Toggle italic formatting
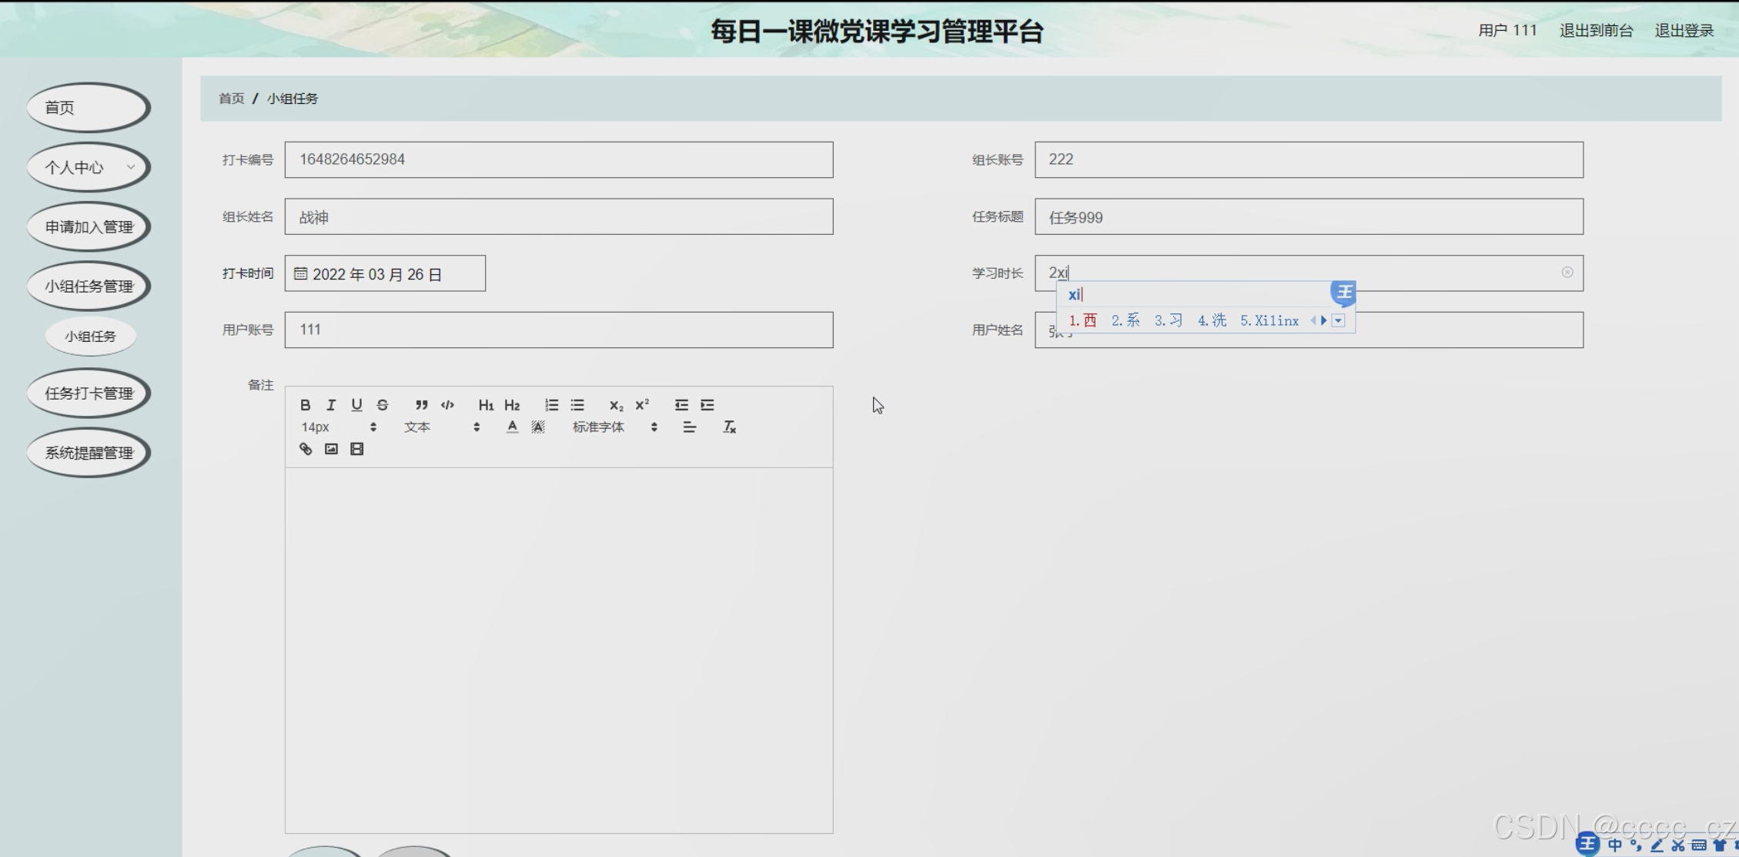 point(331,405)
